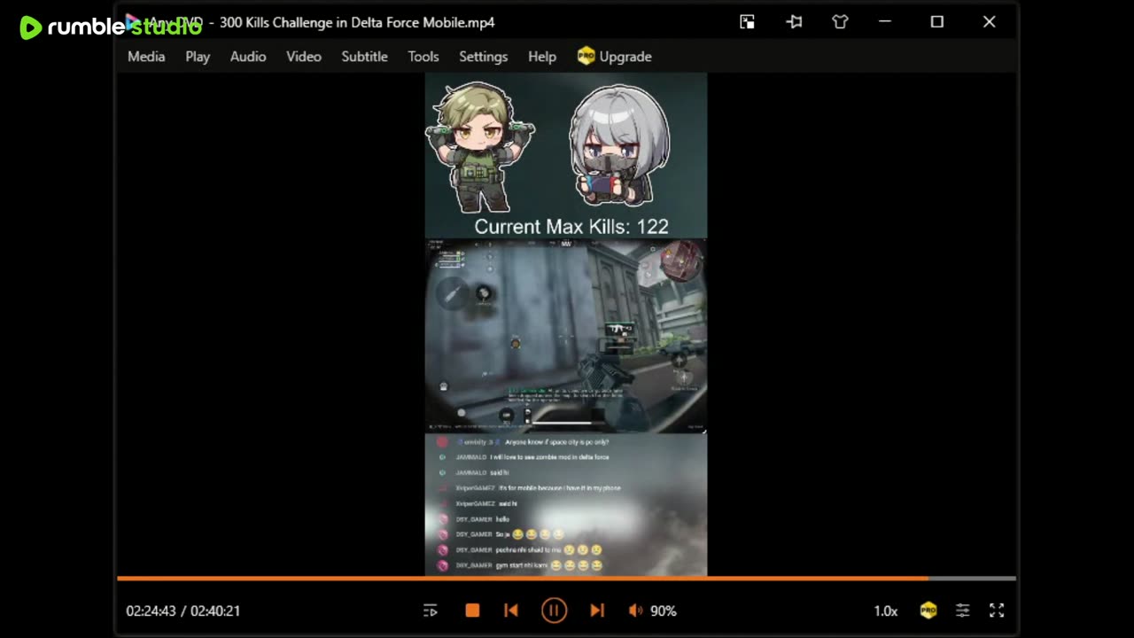Close the player window
The height and width of the screenshot is (638, 1134).
989,22
